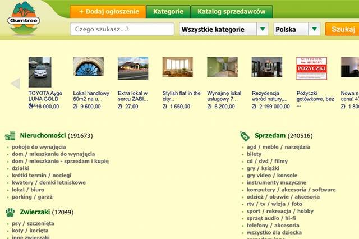Viewport: 359px width, 239px height.
Task: Open the Sprzedam category heading
Action: (270, 136)
